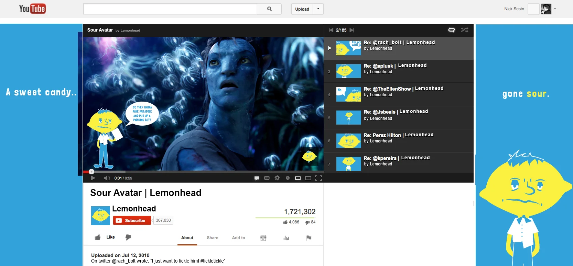Viewport: 573px width, 266px height.
Task: Switch to large player size
Action: pyautogui.click(x=308, y=178)
